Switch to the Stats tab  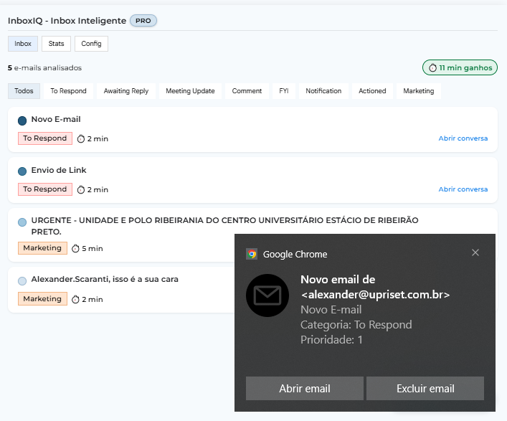click(x=57, y=44)
